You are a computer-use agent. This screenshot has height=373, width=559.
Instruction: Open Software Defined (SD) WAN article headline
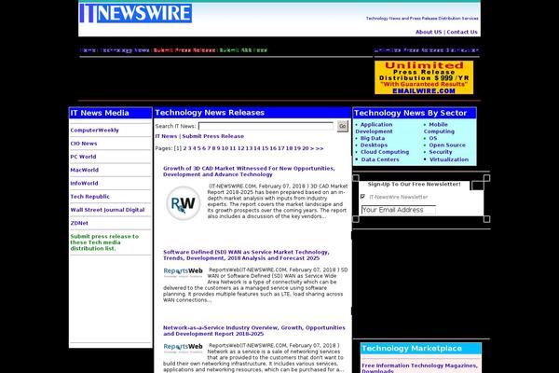click(x=246, y=256)
